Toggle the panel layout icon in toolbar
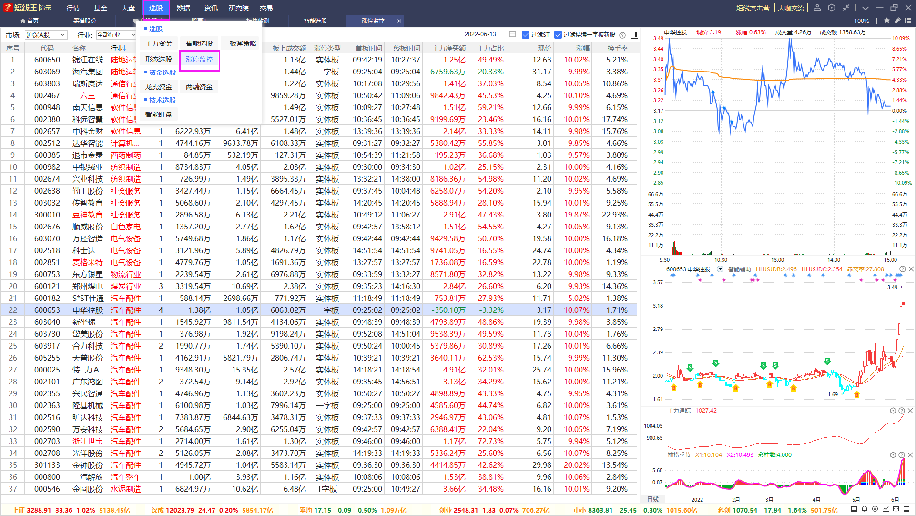The width and height of the screenshot is (916, 516). click(908, 21)
